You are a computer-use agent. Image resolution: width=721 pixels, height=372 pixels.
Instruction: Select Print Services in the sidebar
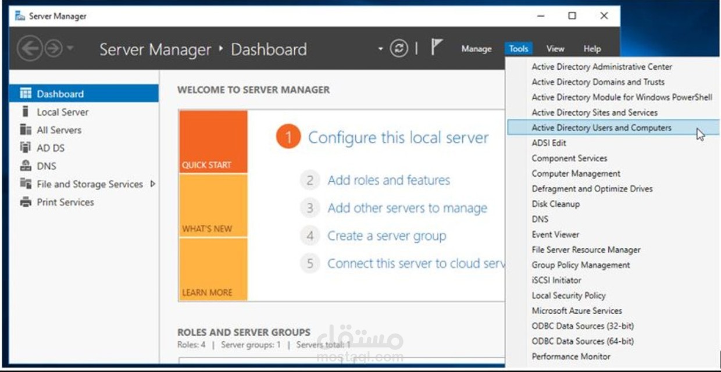[84, 202]
